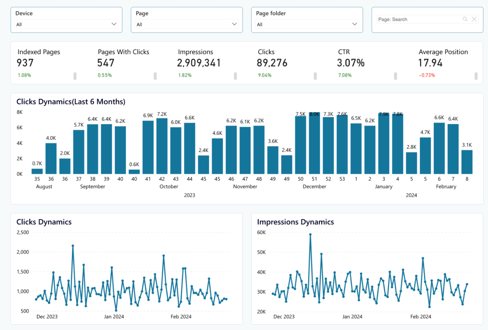Select the 3.1K bar for week 8

pos(467,162)
